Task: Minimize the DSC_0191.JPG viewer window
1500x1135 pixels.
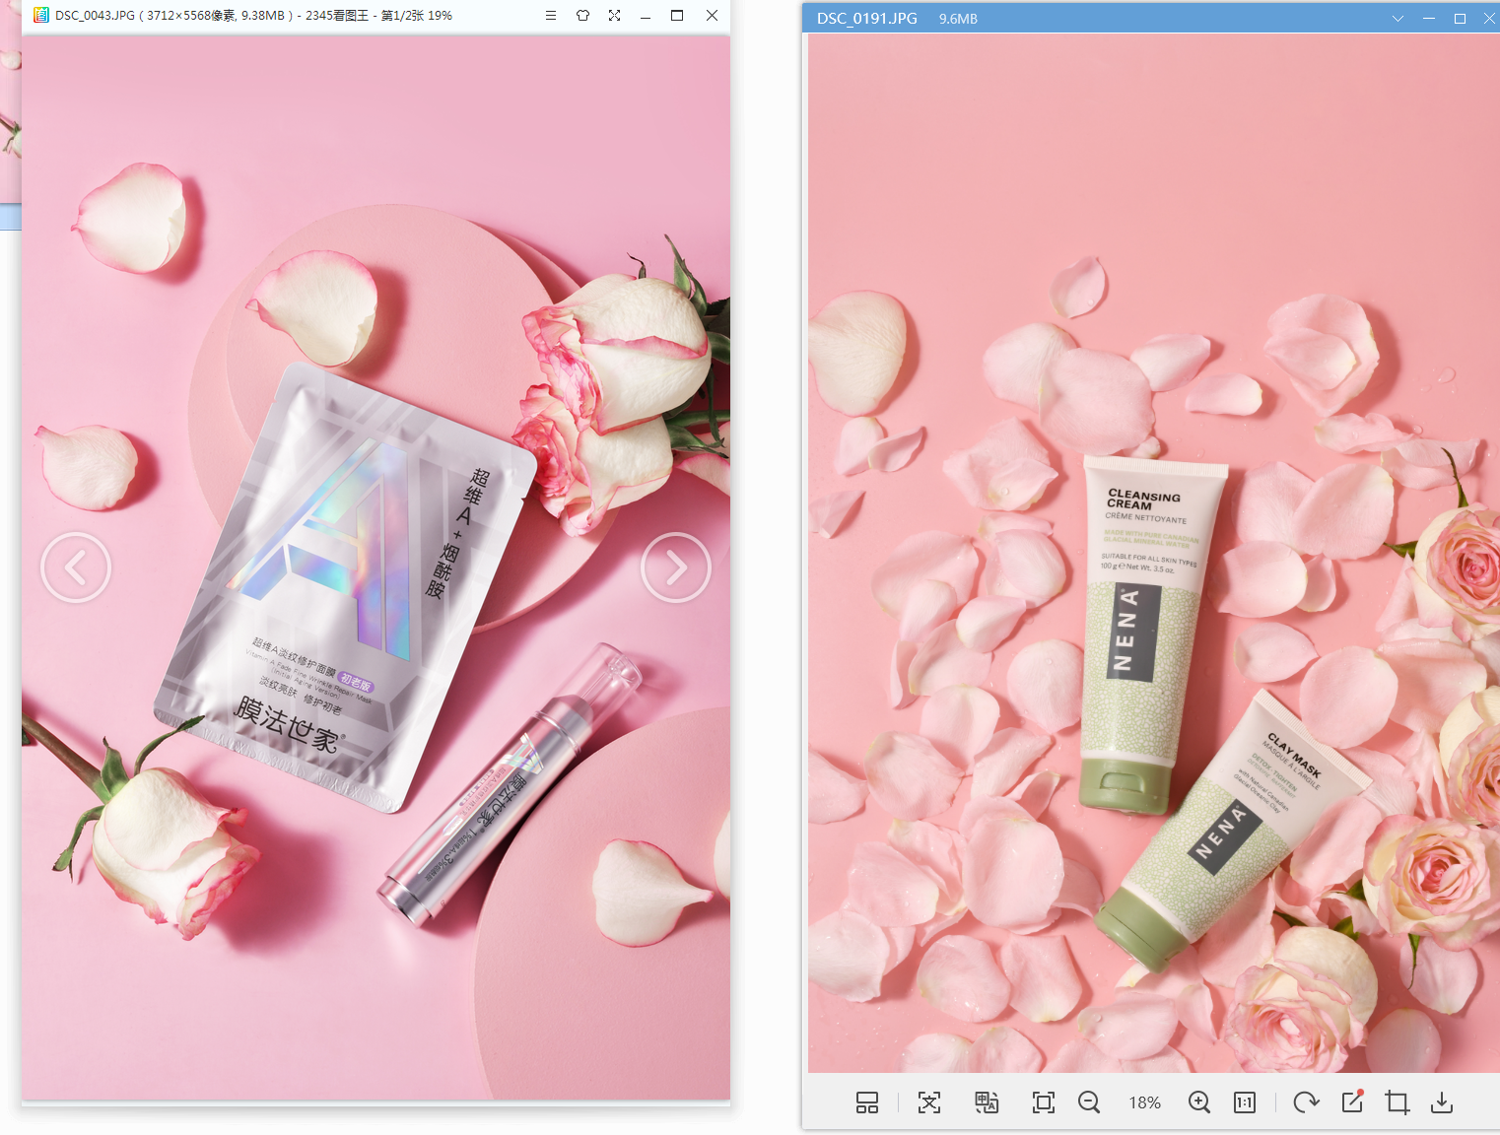Action: coord(1429,19)
